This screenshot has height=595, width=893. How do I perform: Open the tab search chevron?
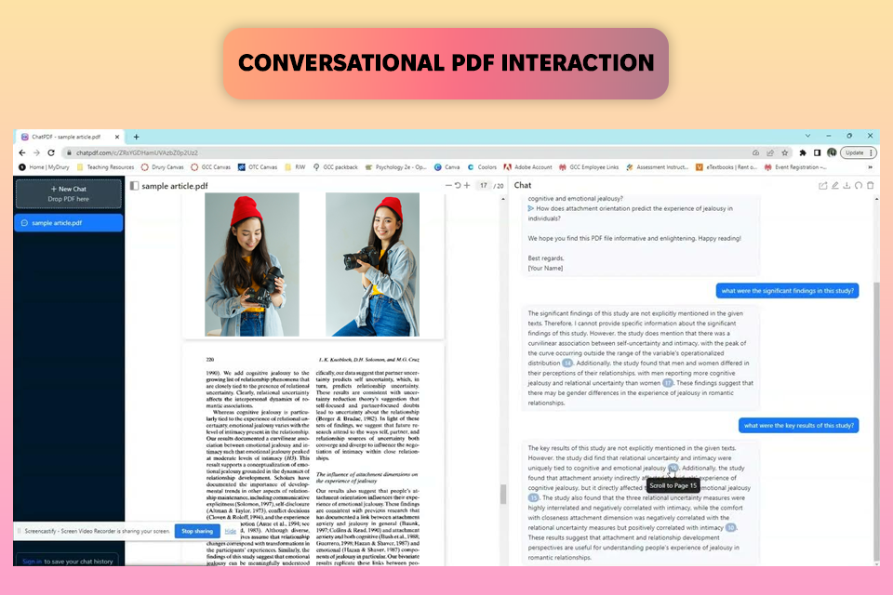click(x=807, y=136)
